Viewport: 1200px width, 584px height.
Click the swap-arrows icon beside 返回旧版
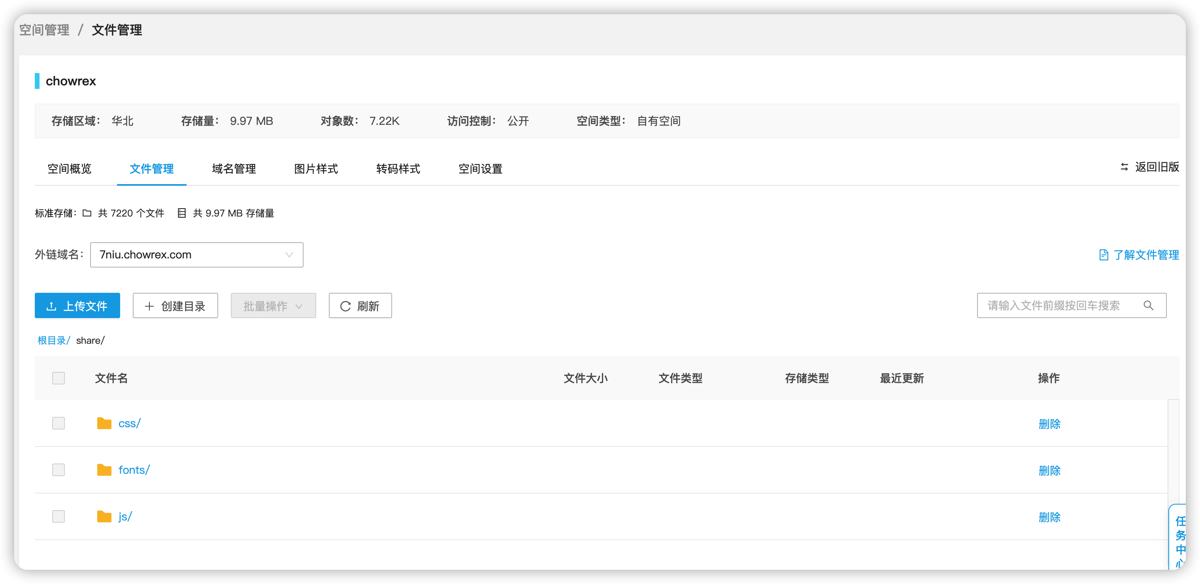coord(1124,167)
